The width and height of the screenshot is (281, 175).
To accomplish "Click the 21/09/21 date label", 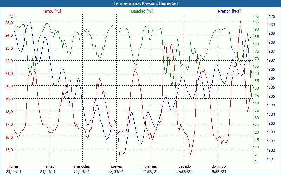I will 48,172.
